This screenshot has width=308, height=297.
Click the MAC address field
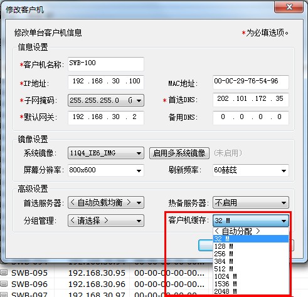[x=251, y=82]
